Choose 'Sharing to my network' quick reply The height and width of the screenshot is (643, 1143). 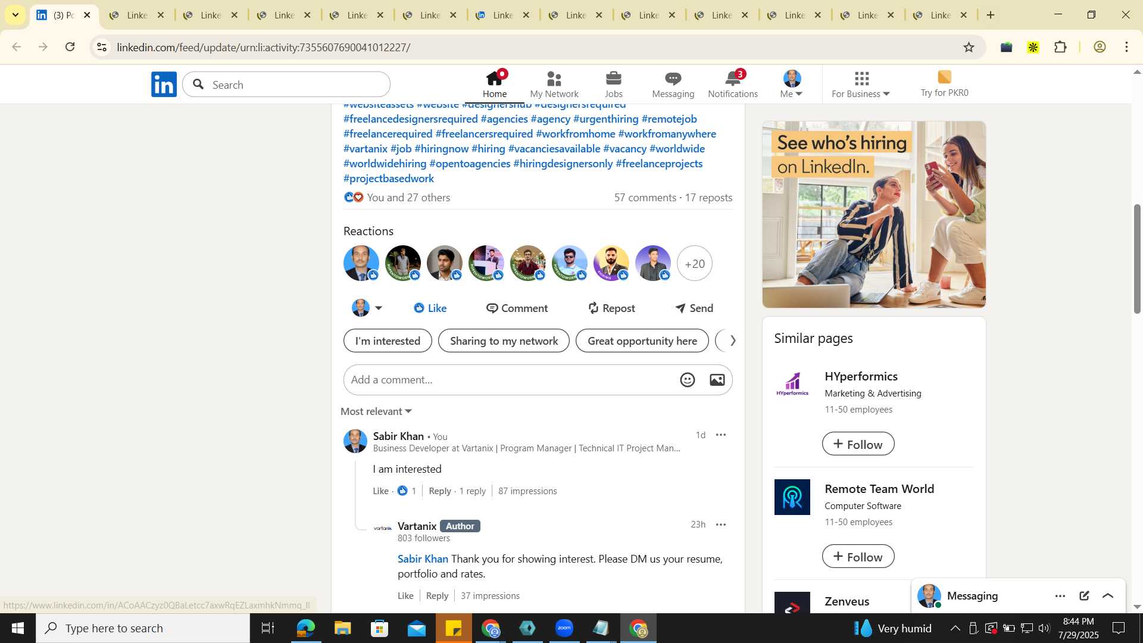tap(504, 341)
